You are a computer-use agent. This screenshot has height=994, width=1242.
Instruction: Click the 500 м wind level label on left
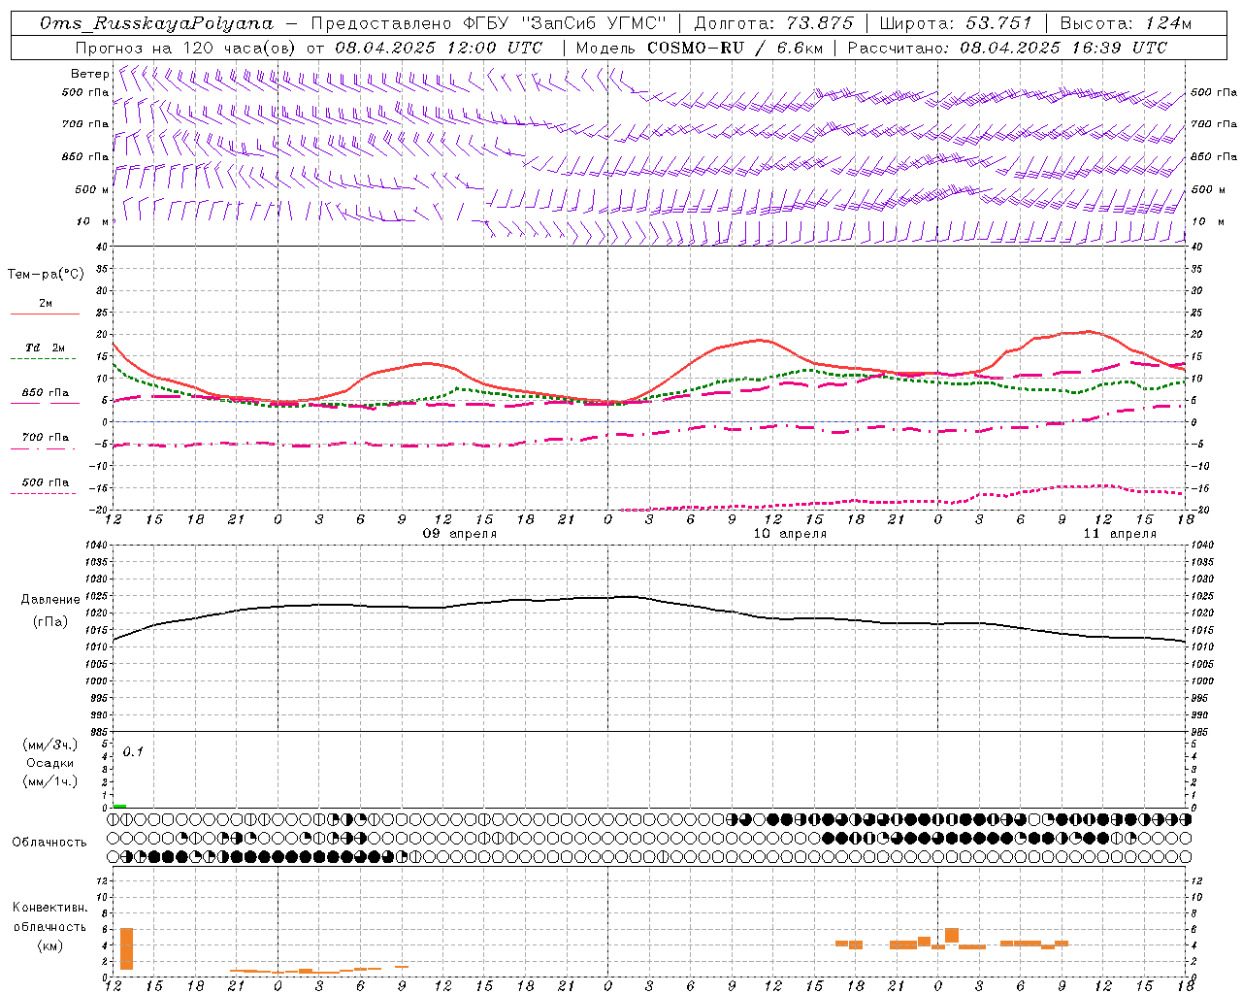click(92, 189)
